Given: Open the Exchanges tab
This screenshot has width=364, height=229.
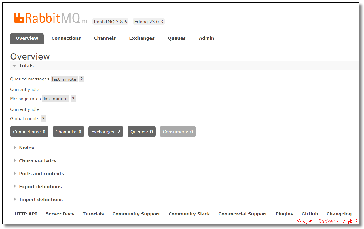Looking at the screenshot, I should pos(142,38).
